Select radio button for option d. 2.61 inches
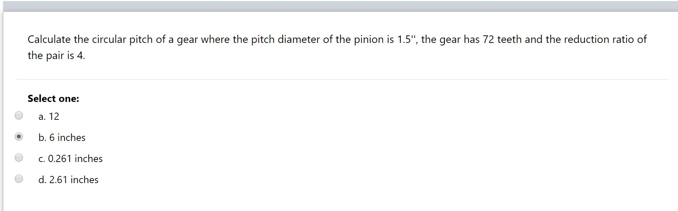678x211 pixels. 19,178
